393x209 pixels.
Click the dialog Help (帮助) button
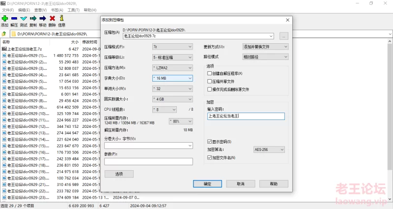coord(274,184)
